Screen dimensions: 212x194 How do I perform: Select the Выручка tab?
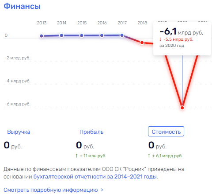click(19, 132)
